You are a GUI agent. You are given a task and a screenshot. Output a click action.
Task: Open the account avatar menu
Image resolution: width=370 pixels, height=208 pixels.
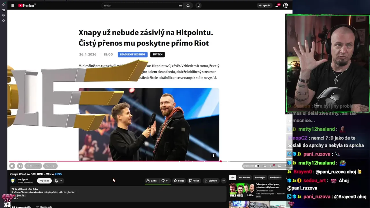click(x=286, y=5)
